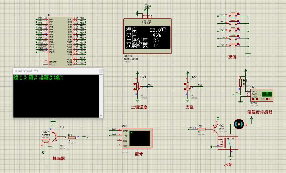The height and width of the screenshot is (173, 286).
Task: Click the Virtual Terminal title bar
Action: click(51, 71)
